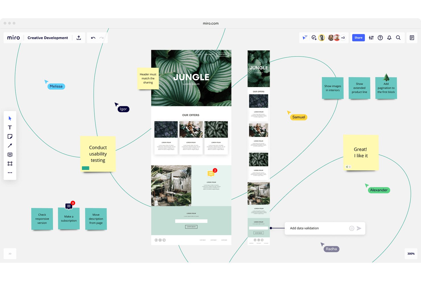Redo the last action
421x281 pixels.
pos(102,38)
